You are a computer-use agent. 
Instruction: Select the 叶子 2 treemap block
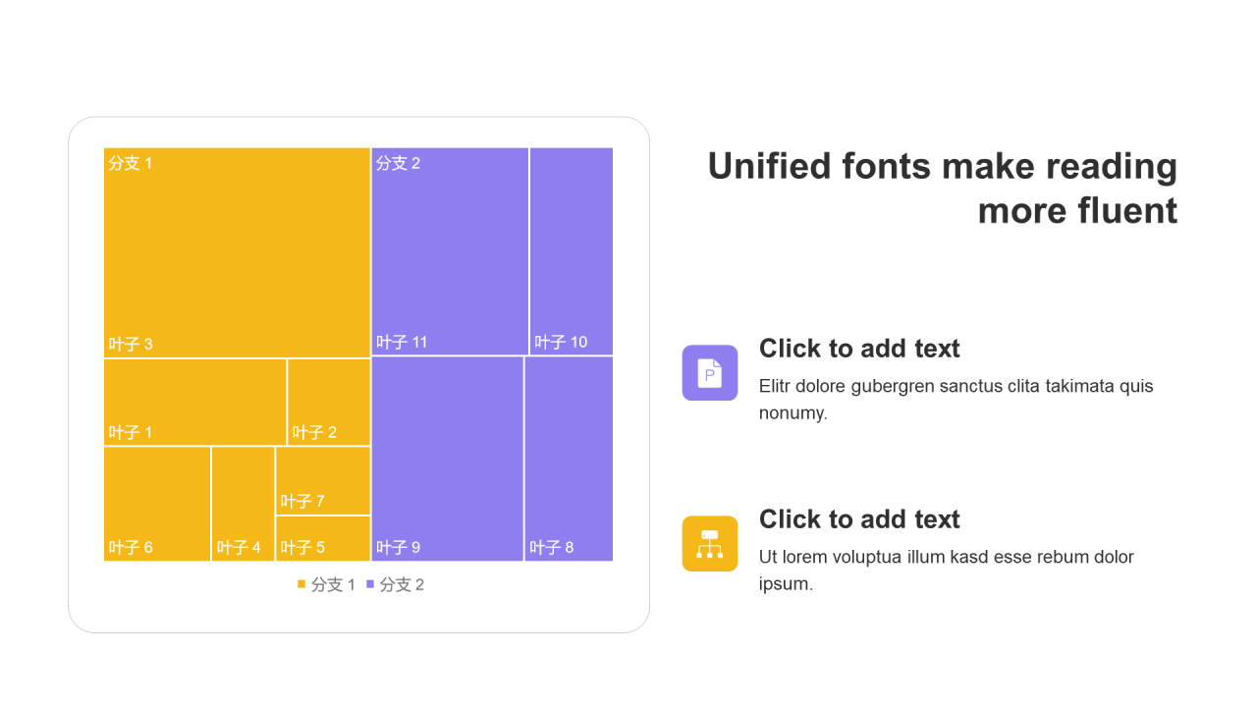(x=329, y=402)
